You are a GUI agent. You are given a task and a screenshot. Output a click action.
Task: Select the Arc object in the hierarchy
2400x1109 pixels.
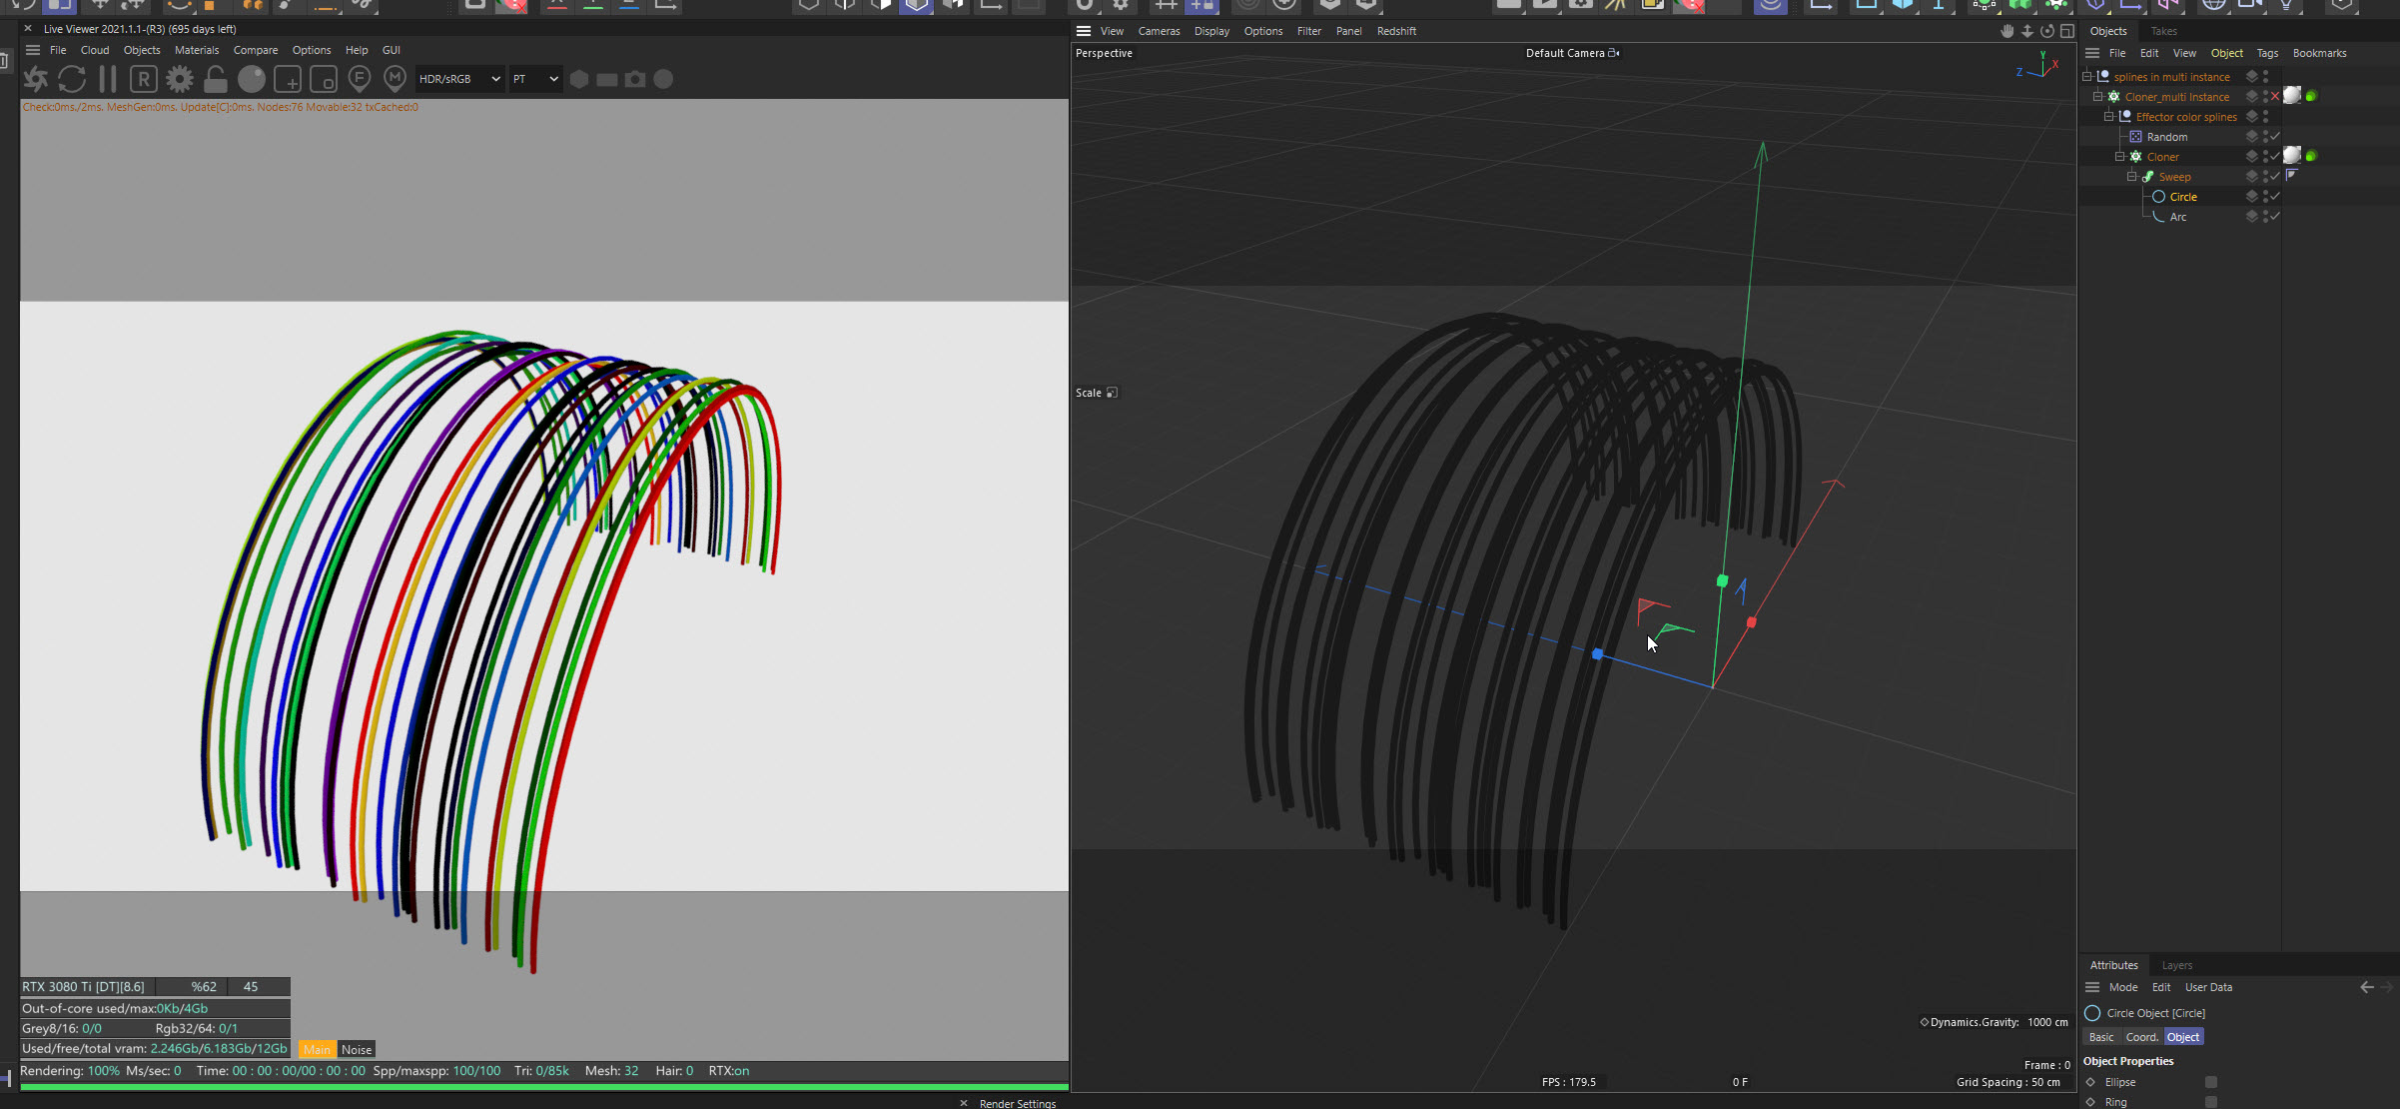(x=2177, y=217)
